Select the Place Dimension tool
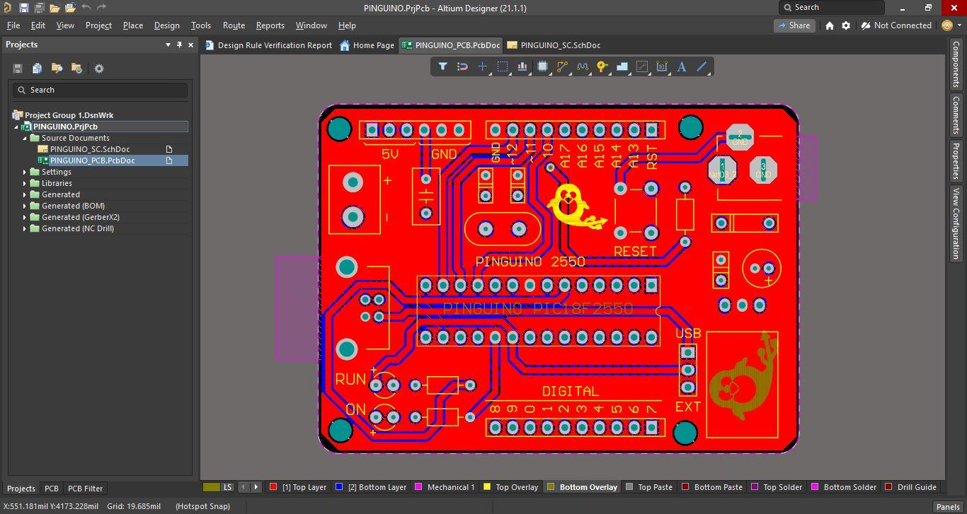This screenshot has height=514, width=967. click(662, 66)
